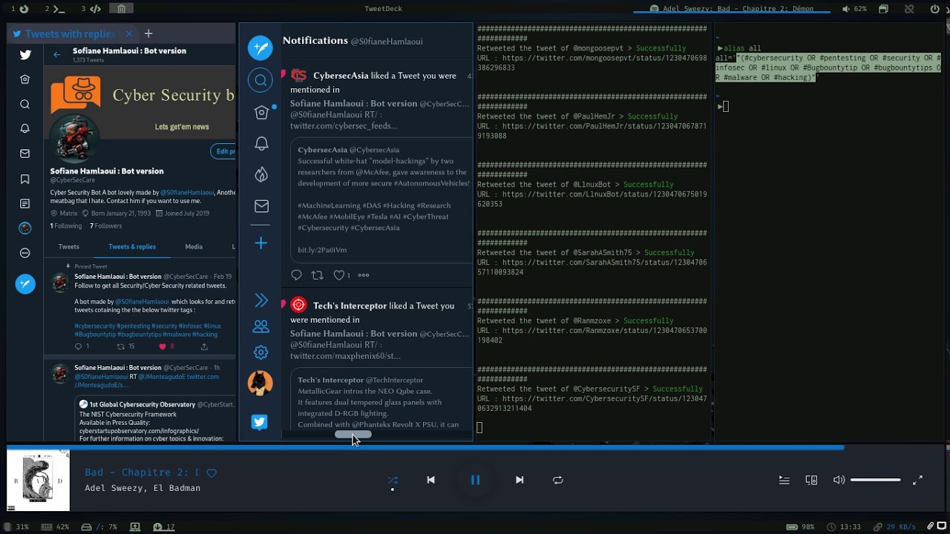Open the TweetDeck home column icon
Image resolution: width=950 pixels, height=534 pixels.
coord(261,112)
